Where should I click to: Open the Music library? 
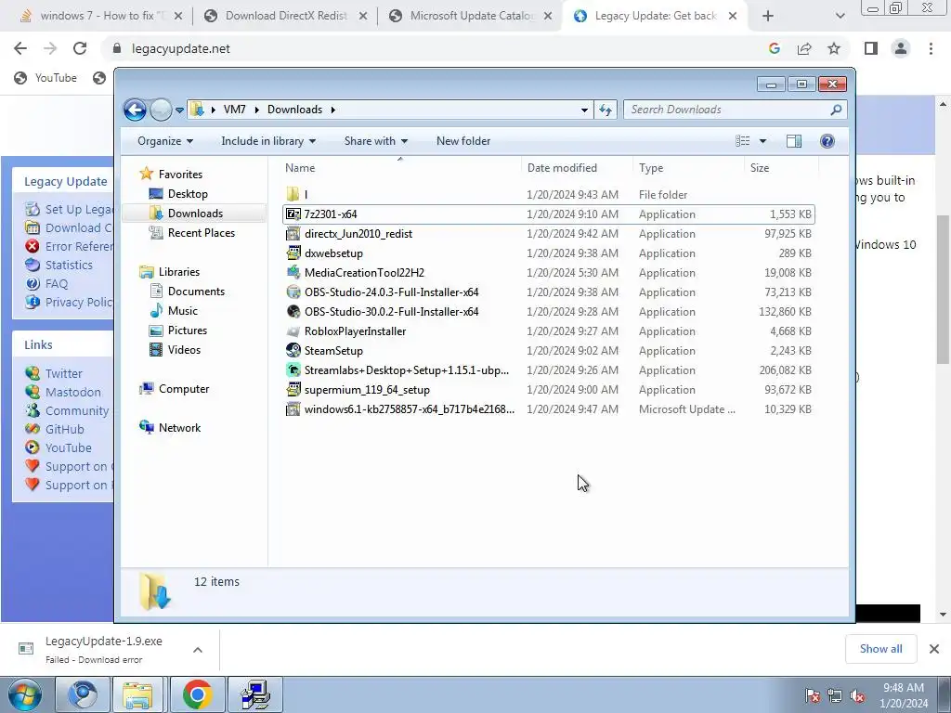[x=183, y=311]
